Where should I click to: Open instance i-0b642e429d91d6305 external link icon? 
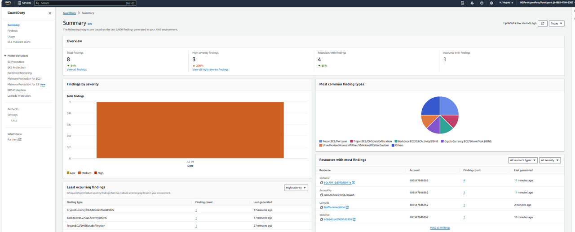click(354, 219)
